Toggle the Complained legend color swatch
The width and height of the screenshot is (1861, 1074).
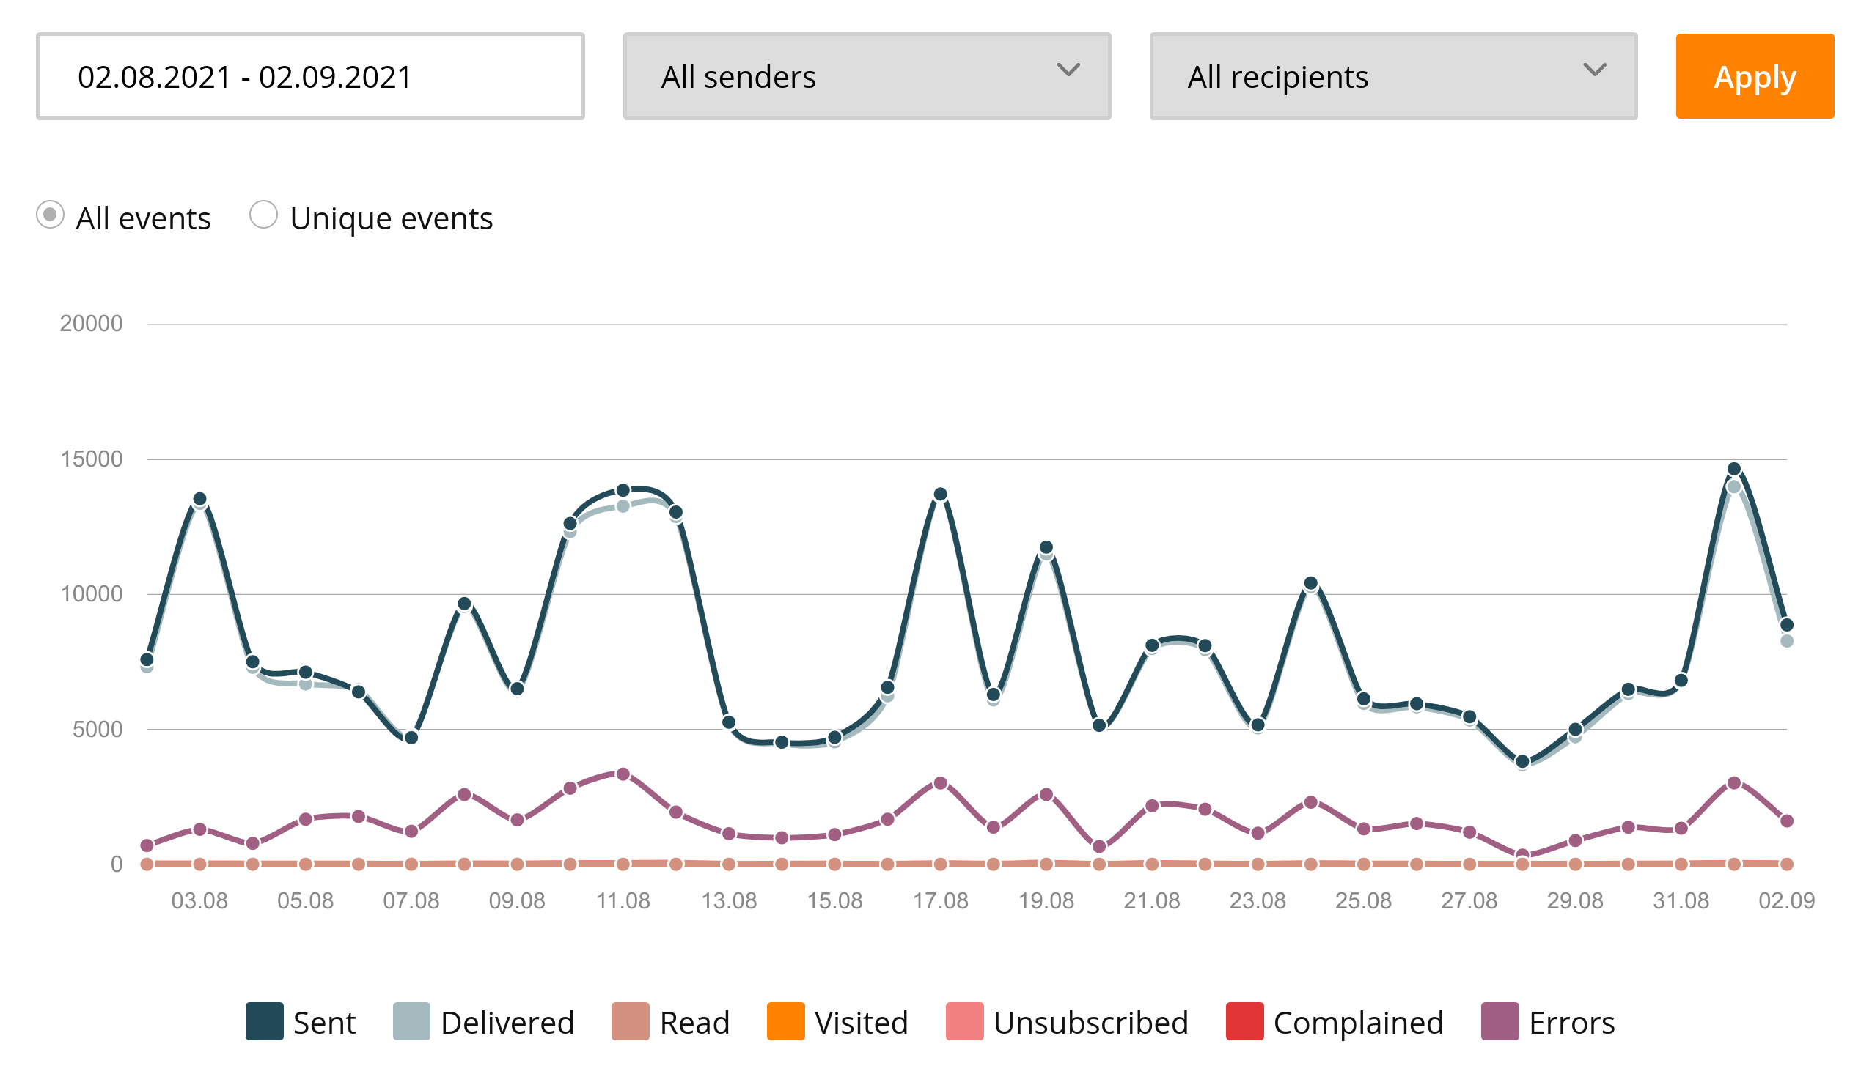click(1244, 1021)
